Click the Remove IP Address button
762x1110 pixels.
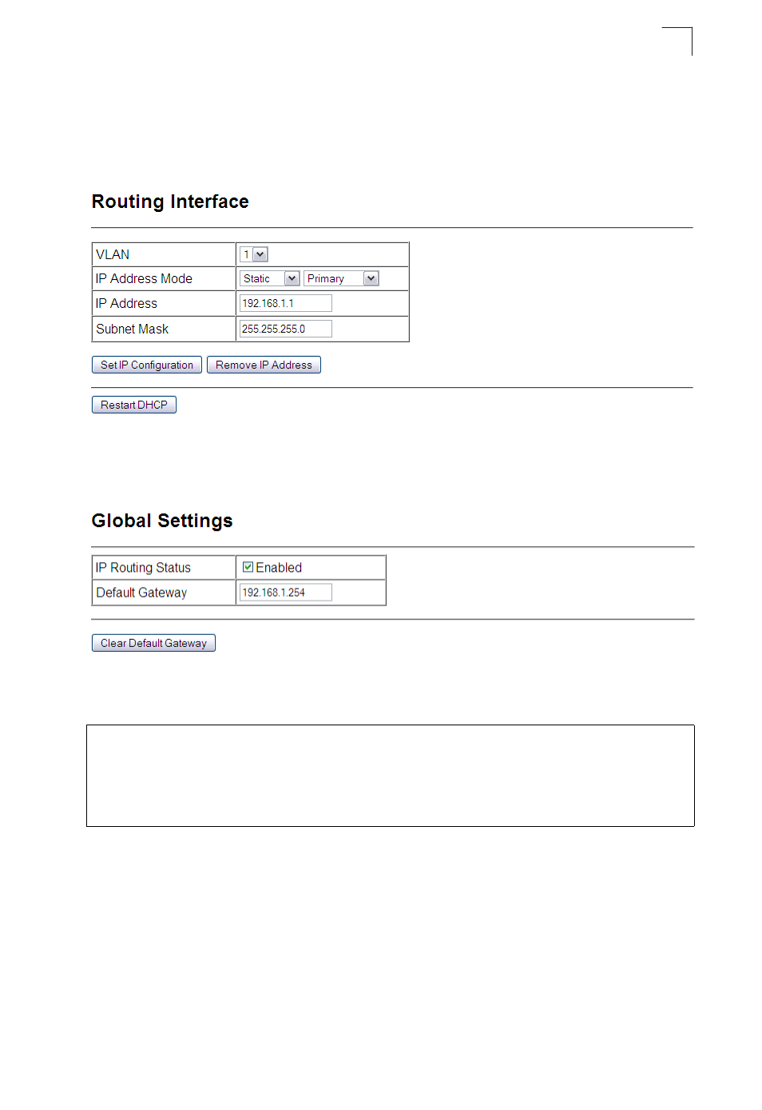coord(264,365)
